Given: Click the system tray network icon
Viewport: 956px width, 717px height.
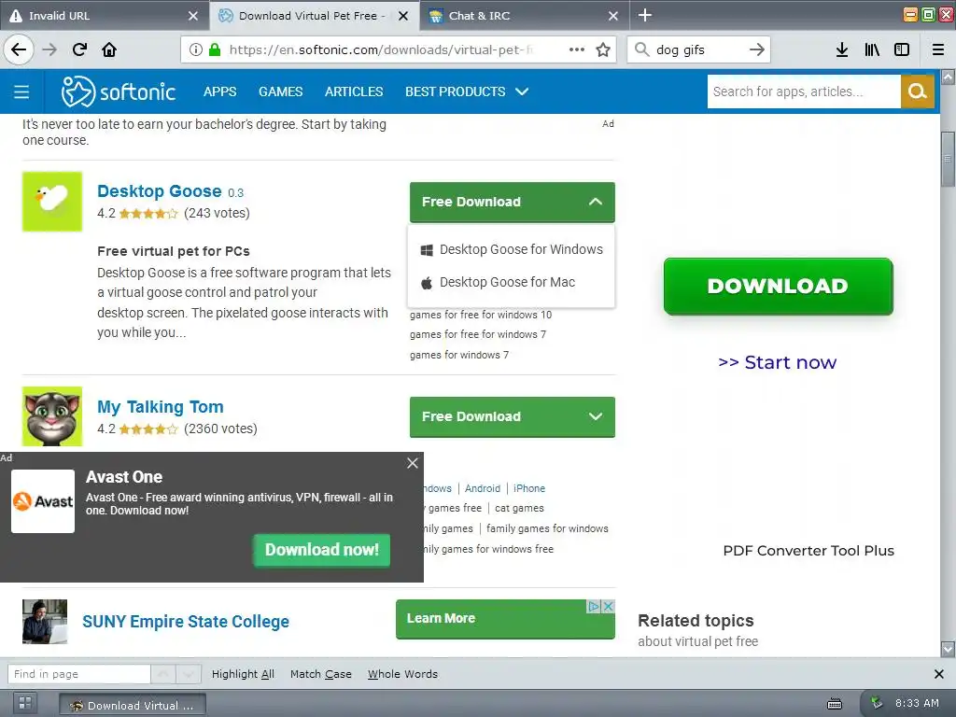Looking at the screenshot, I should point(877,703).
